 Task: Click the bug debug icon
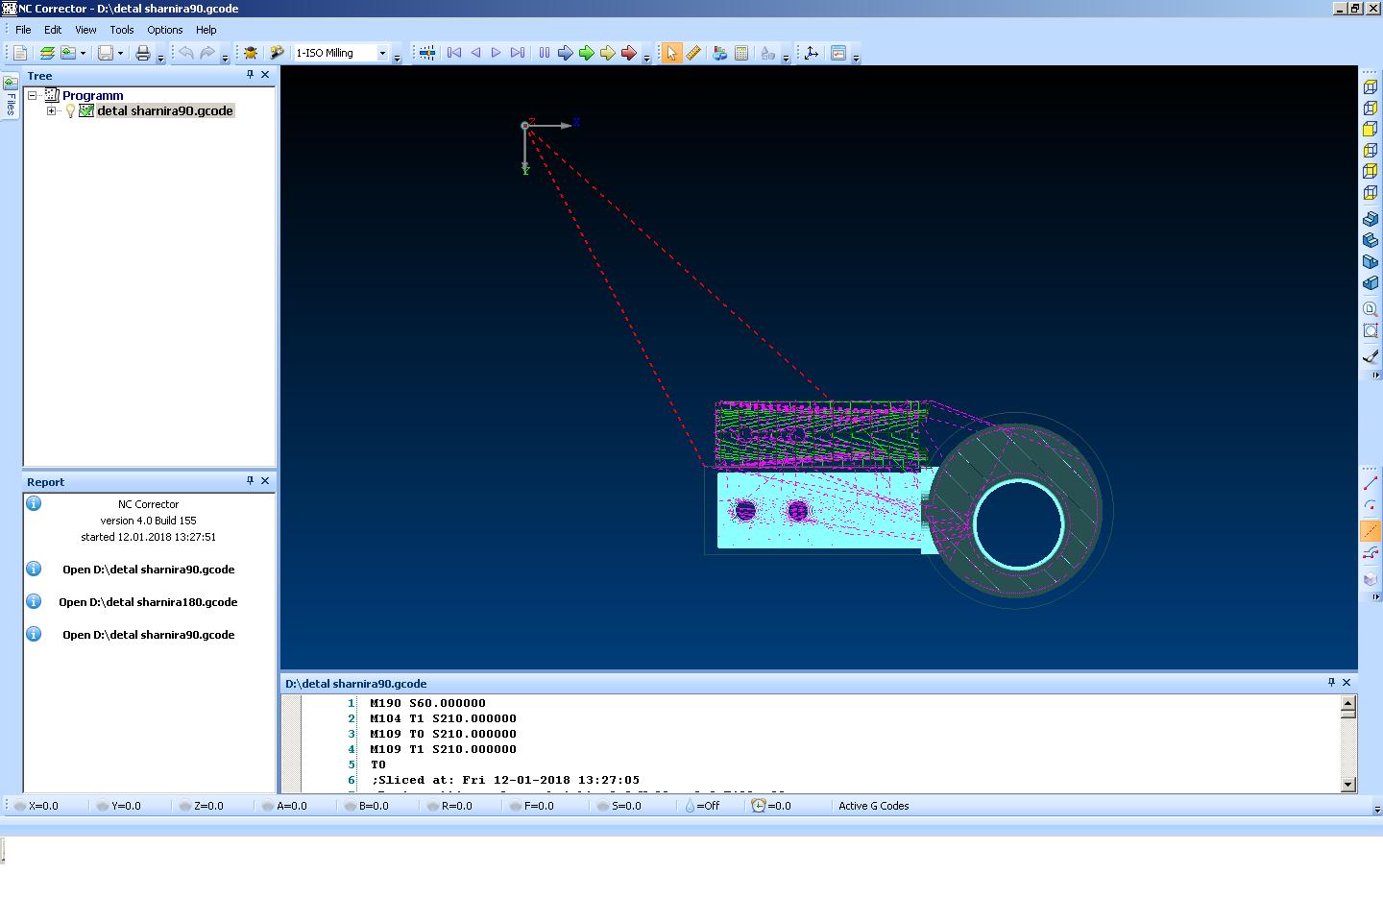[x=251, y=54]
